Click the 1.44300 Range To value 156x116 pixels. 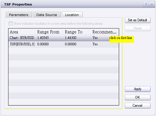coord(71,38)
